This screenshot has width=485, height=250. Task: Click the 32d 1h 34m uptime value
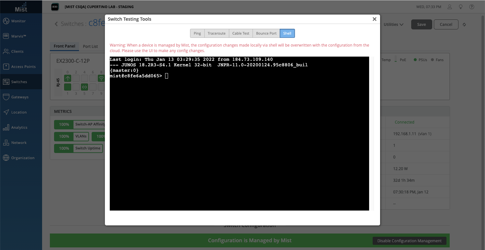tap(404, 180)
